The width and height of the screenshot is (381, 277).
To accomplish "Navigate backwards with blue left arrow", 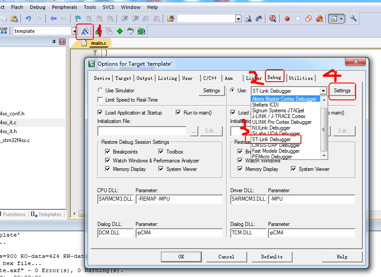I will point(53,19).
